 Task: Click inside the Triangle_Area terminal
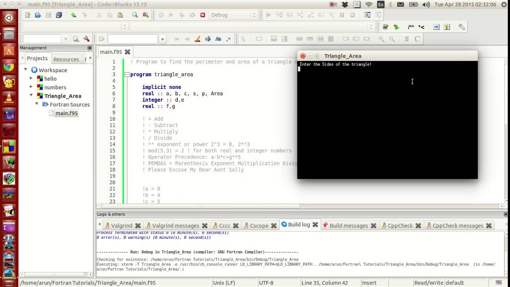coord(387,120)
